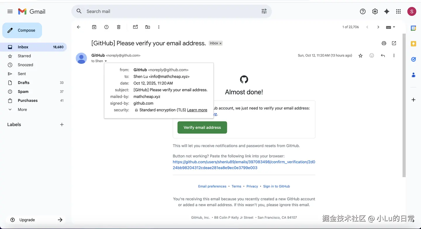Open the Support help icon
421x229 pixels.
[x=363, y=11]
